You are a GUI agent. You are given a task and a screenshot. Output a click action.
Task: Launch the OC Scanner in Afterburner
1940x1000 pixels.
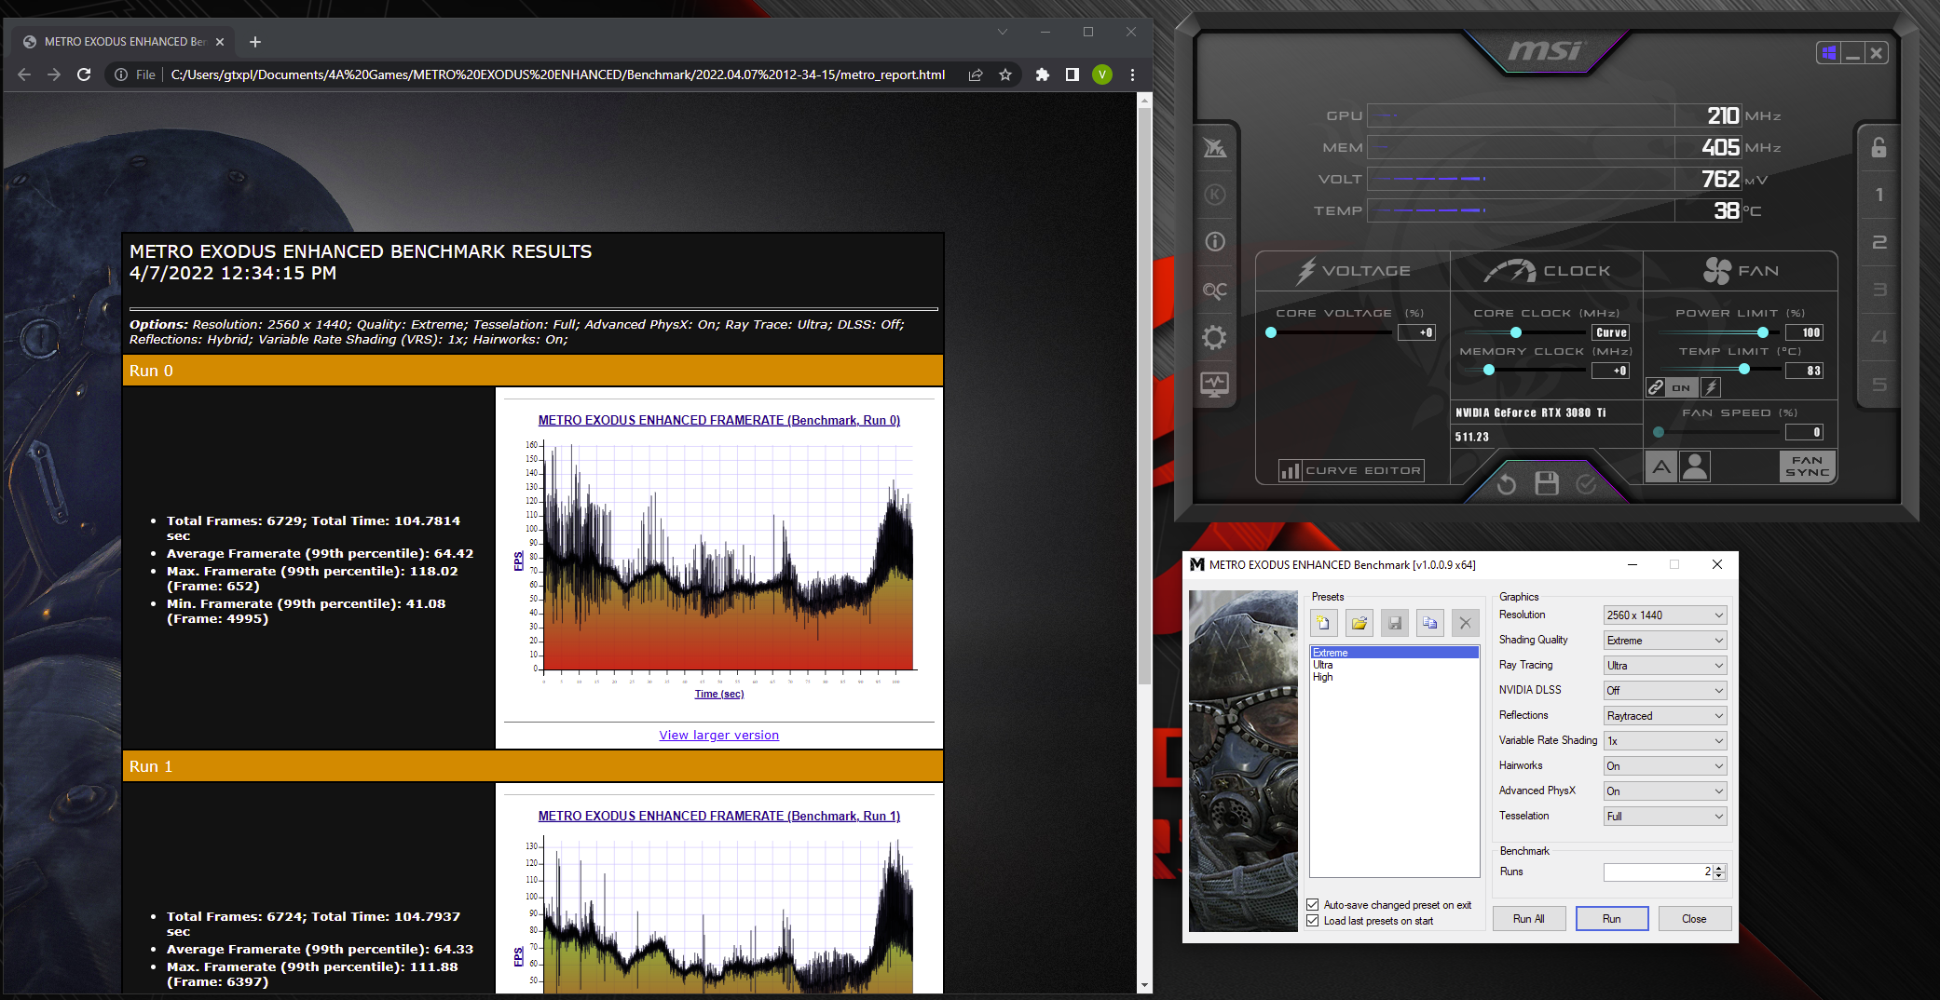click(1214, 291)
